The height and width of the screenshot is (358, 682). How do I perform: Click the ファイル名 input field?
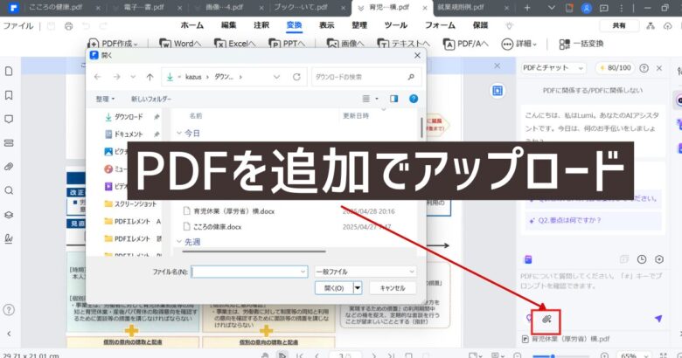click(x=249, y=272)
